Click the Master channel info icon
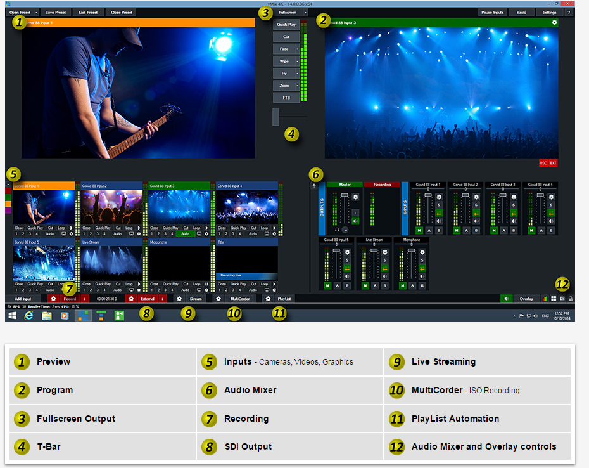 pos(355,213)
